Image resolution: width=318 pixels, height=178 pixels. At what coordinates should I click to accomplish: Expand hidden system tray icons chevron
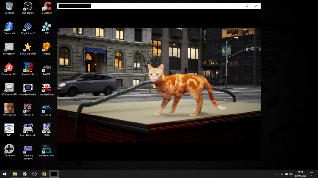tap(277, 174)
